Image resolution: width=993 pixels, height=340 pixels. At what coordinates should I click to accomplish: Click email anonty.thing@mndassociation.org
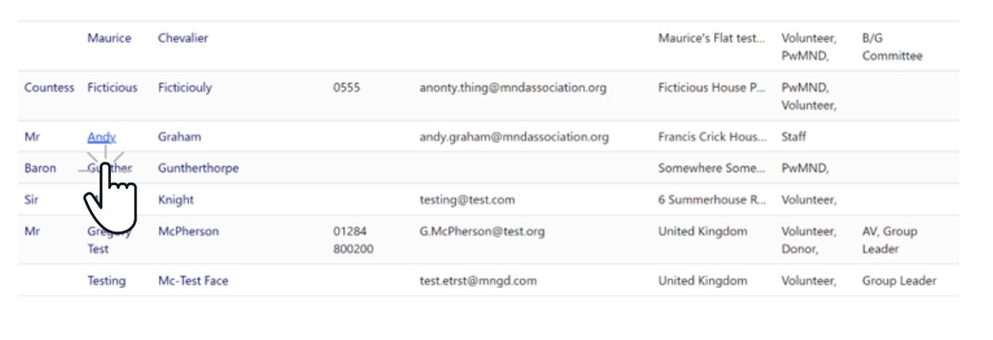pos(513,87)
